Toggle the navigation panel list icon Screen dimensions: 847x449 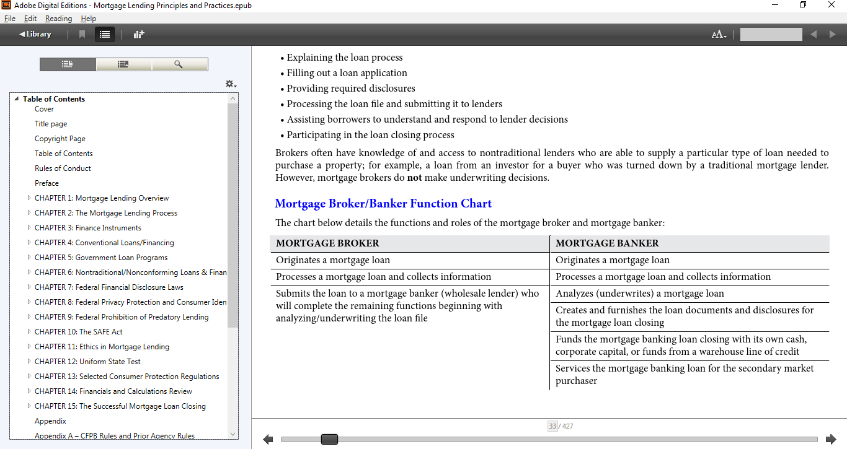click(x=105, y=34)
